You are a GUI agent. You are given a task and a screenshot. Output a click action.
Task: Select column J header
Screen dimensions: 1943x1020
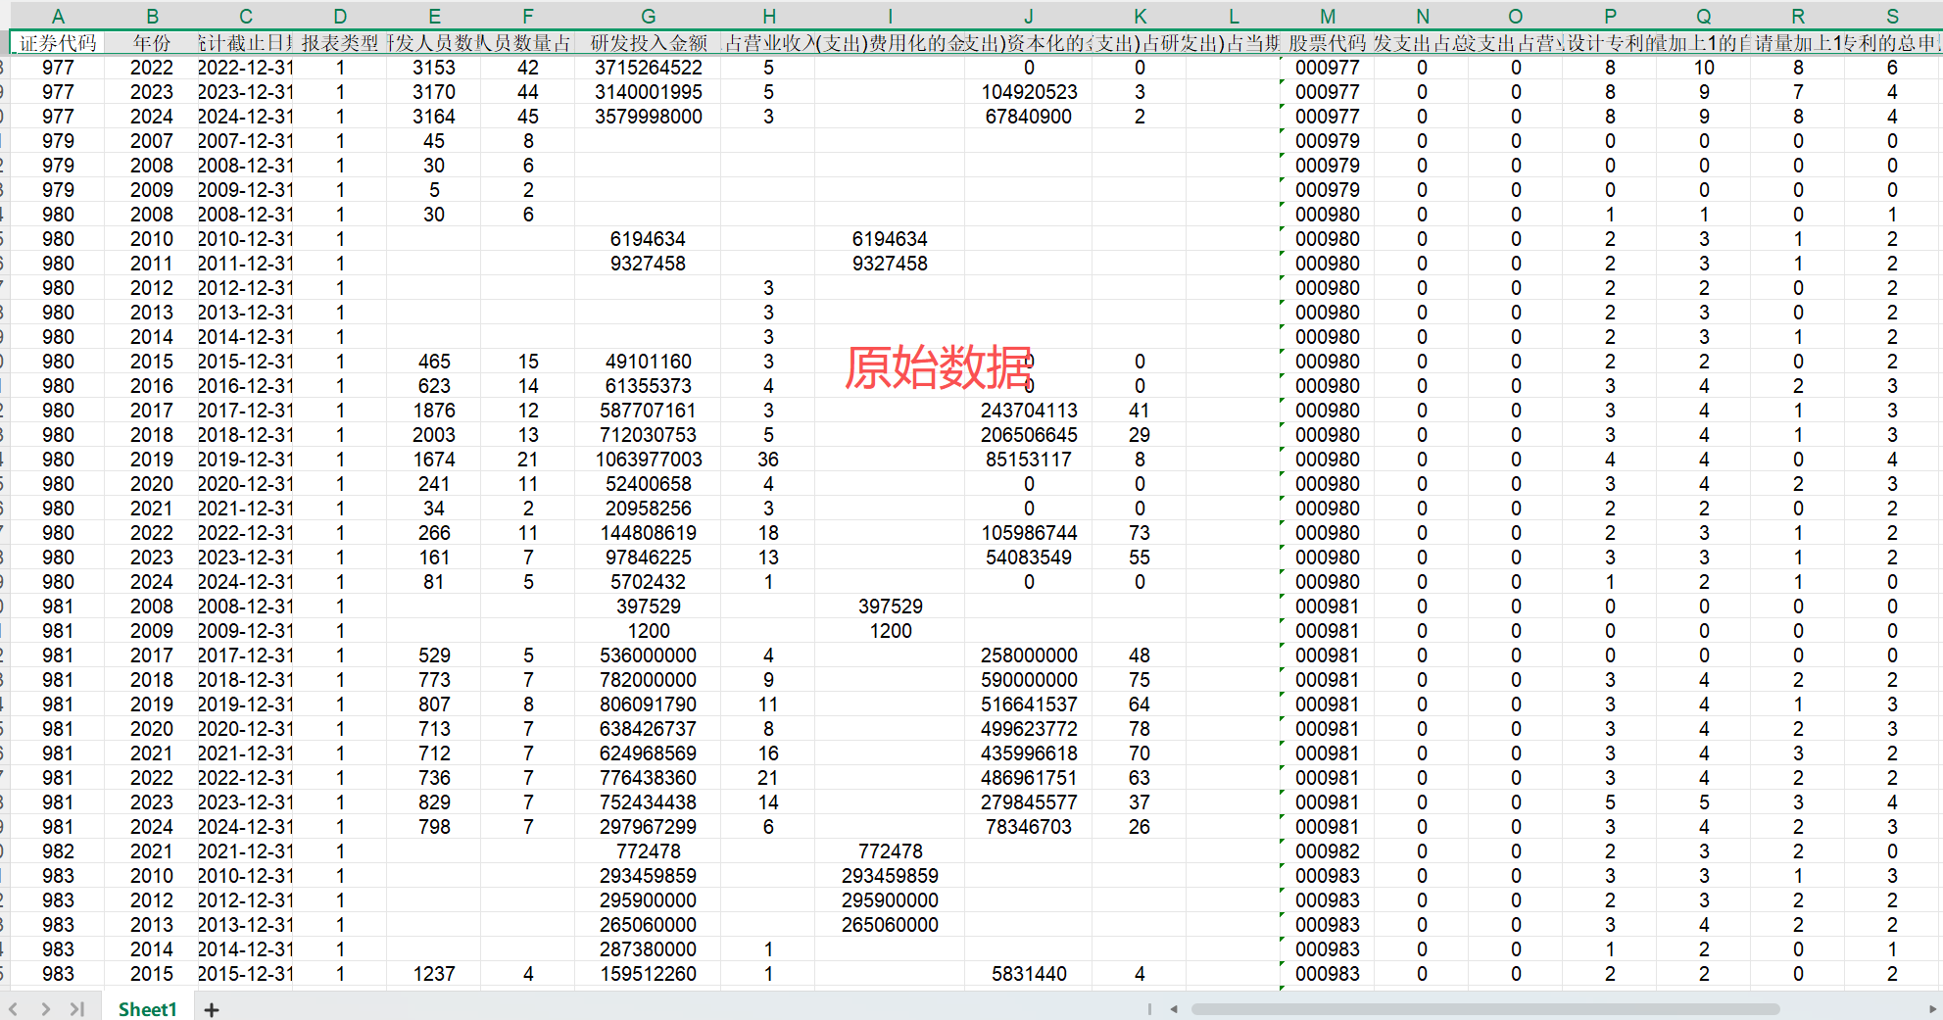(1029, 16)
